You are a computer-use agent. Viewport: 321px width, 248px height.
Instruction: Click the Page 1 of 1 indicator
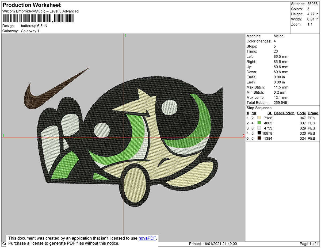pyautogui.click(x=309, y=244)
